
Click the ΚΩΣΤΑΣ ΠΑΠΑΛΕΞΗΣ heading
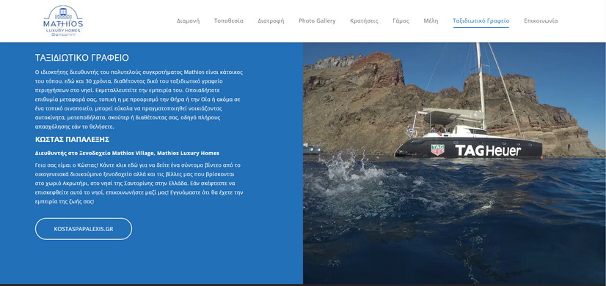(73, 140)
